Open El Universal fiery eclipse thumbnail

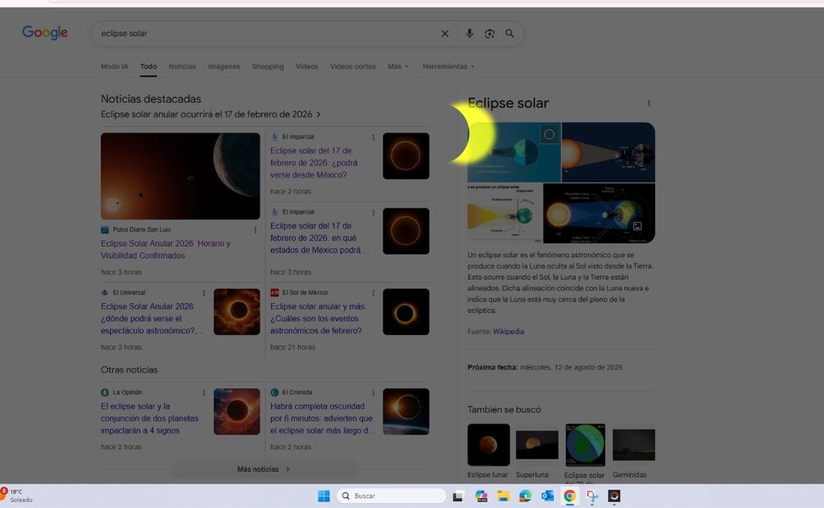(237, 312)
